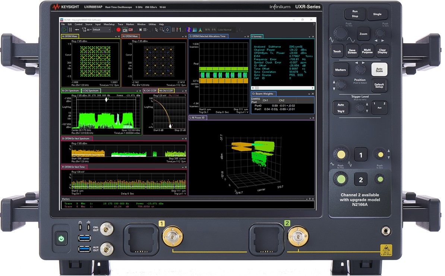The image size is (445, 276).
Task: Toggle the Touch screen button
Action: click(x=337, y=51)
